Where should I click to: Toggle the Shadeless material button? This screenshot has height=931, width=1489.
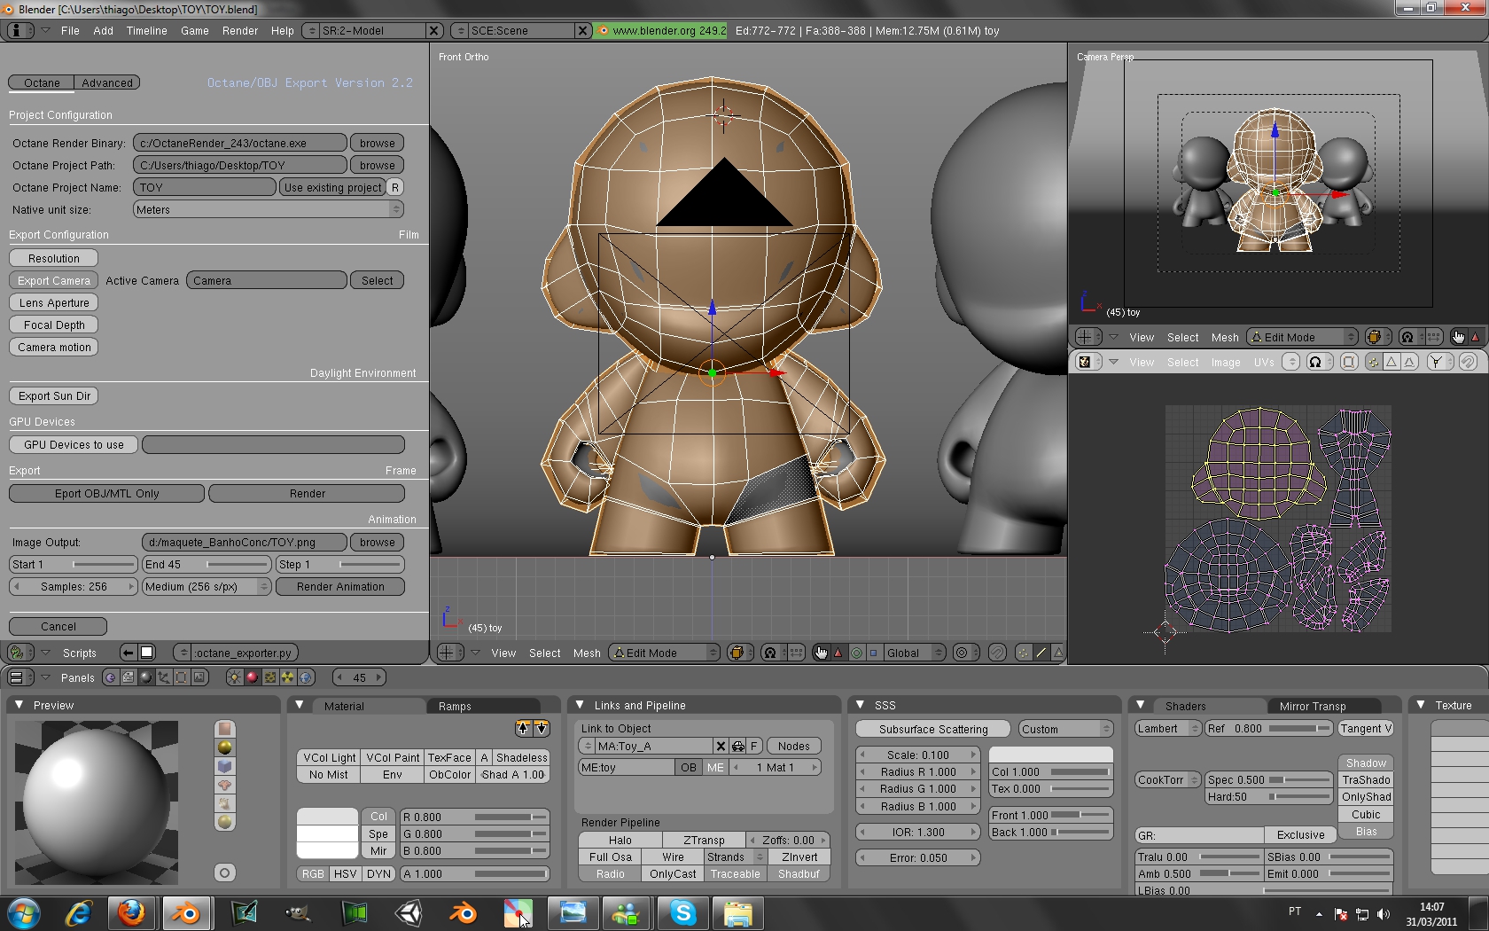pos(521,758)
